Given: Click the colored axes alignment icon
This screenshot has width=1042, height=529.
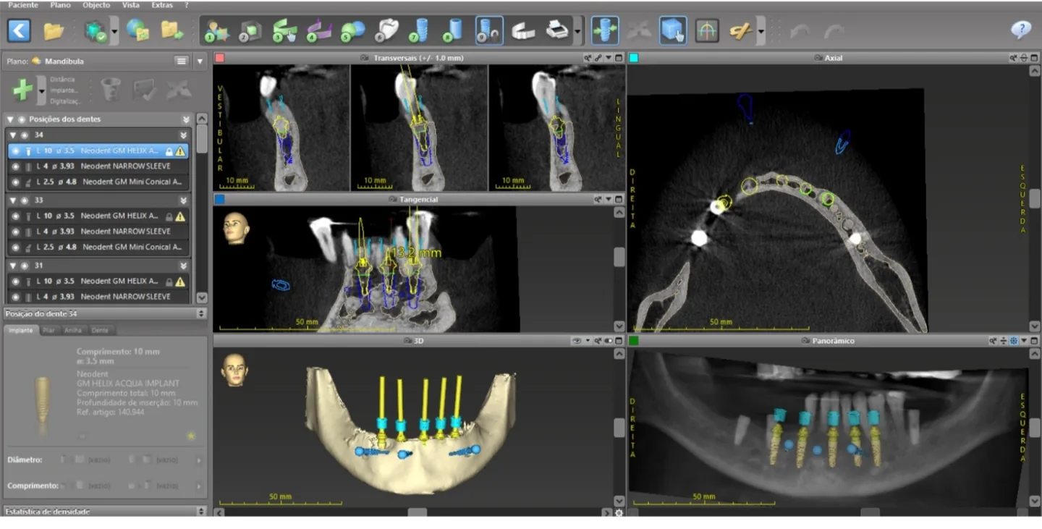Looking at the screenshot, I should click(x=707, y=31).
